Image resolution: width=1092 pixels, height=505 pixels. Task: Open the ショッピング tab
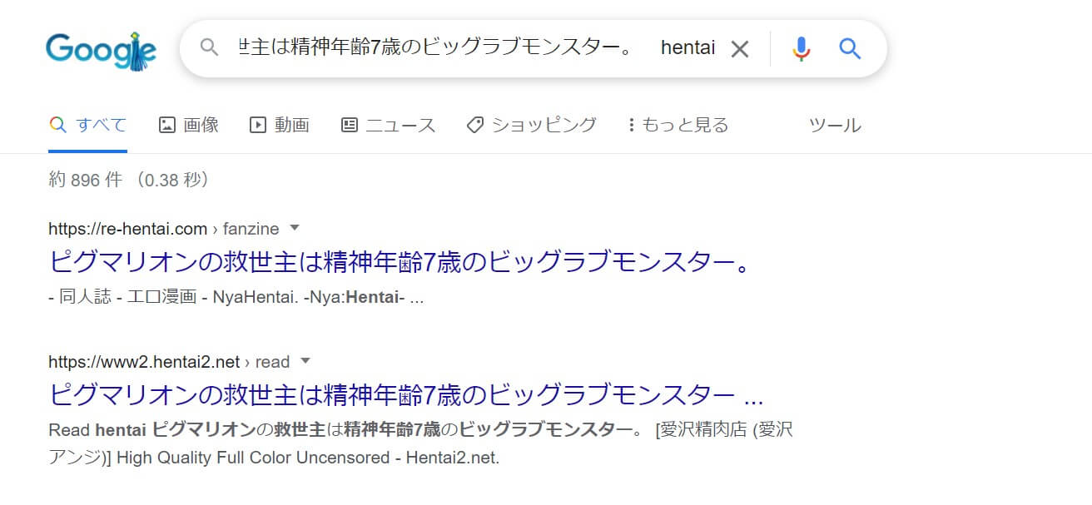[x=531, y=125]
